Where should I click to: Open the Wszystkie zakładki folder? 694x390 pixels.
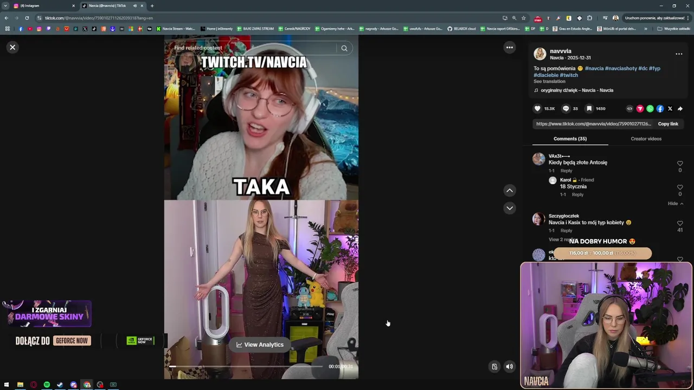pyautogui.click(x=673, y=29)
